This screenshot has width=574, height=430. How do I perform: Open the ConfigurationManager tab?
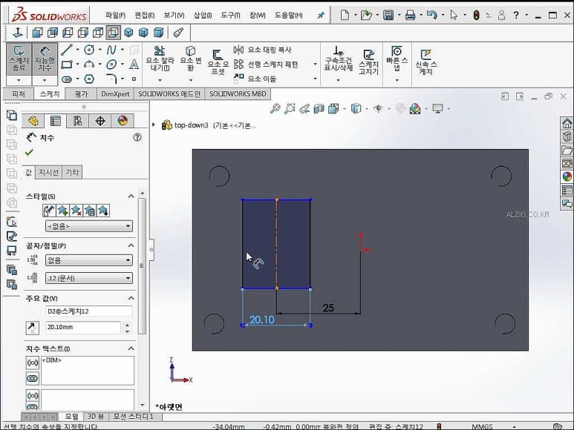[78, 121]
